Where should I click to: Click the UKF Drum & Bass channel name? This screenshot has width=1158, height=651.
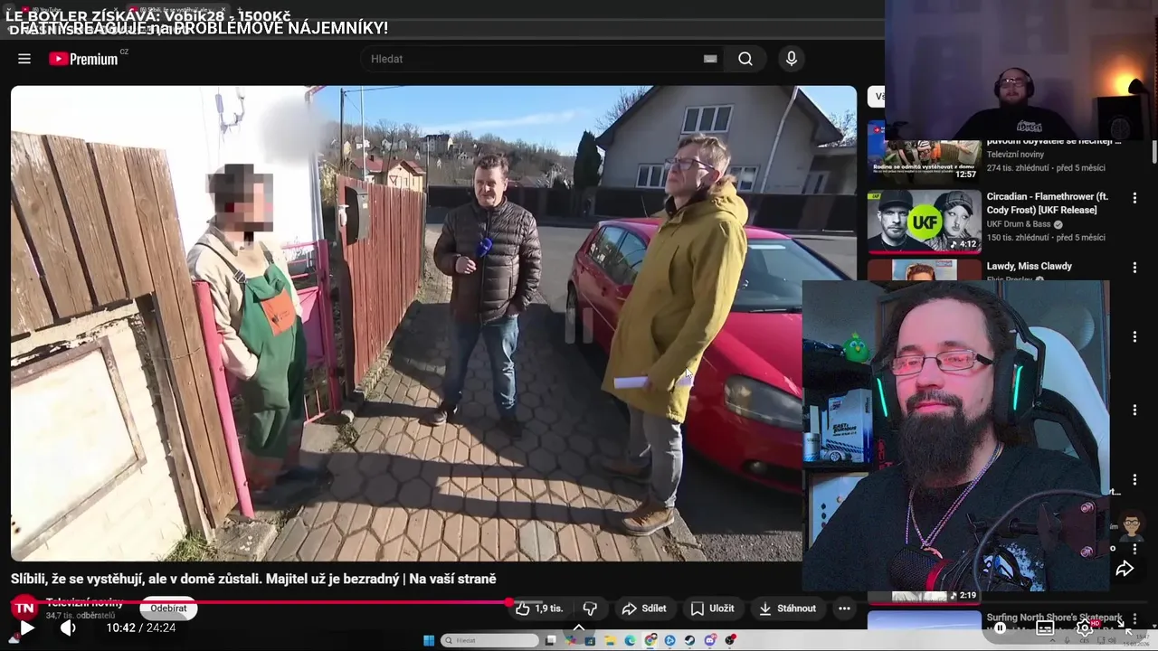click(x=1020, y=224)
